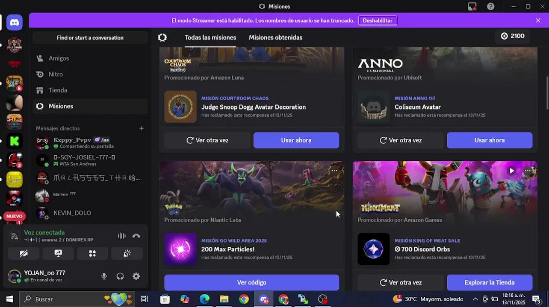Click Explorar la Tienda button

pyautogui.click(x=490, y=283)
